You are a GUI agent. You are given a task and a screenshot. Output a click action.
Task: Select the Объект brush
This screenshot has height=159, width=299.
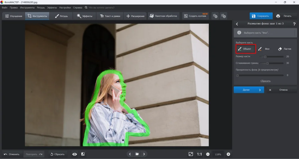[x=246, y=49]
